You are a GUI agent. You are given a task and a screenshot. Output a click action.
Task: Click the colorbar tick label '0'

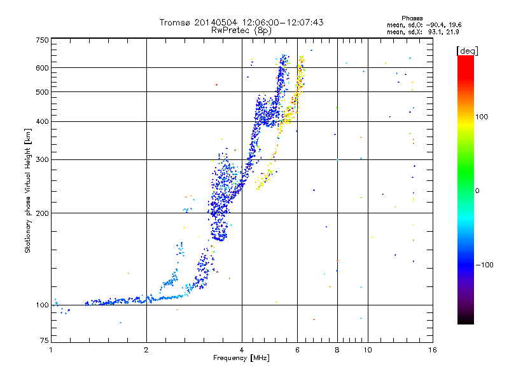pos(477,191)
